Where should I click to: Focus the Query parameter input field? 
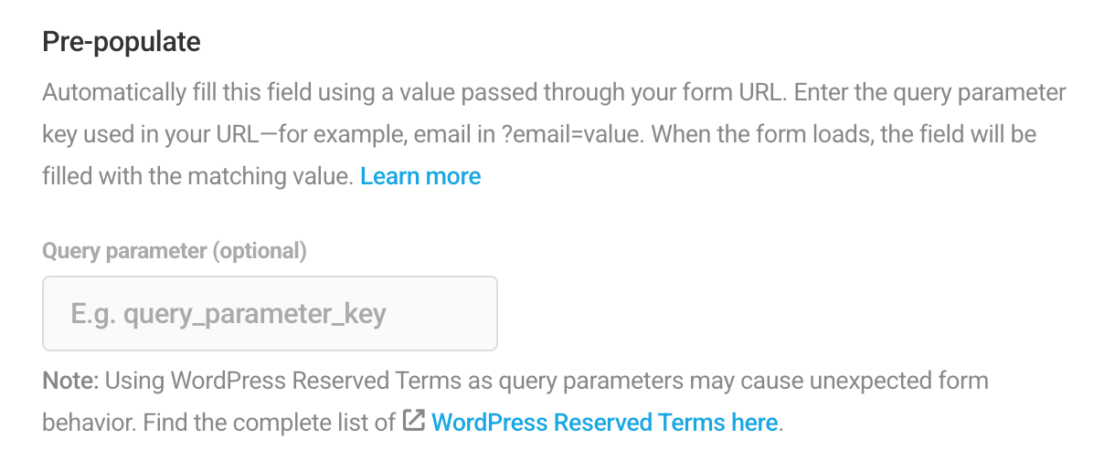click(270, 314)
